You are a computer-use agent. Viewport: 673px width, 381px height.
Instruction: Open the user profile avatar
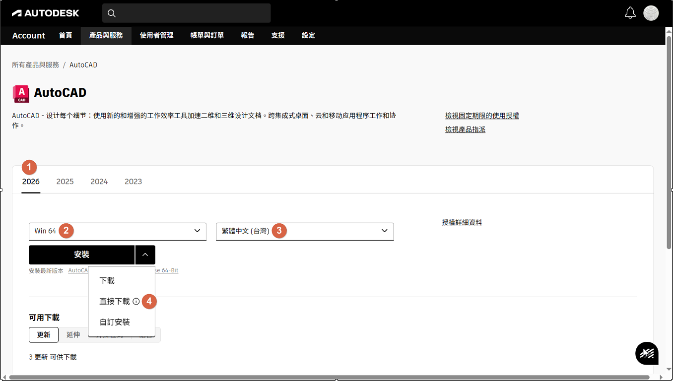click(x=651, y=13)
